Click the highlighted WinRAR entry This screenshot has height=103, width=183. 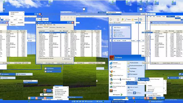[x=48, y=90]
